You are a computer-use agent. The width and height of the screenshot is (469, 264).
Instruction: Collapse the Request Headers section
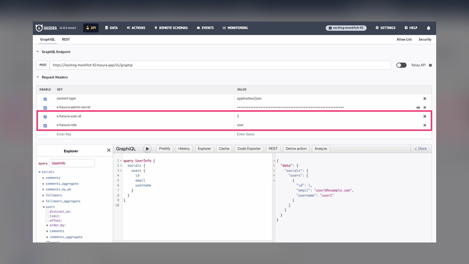52,77
